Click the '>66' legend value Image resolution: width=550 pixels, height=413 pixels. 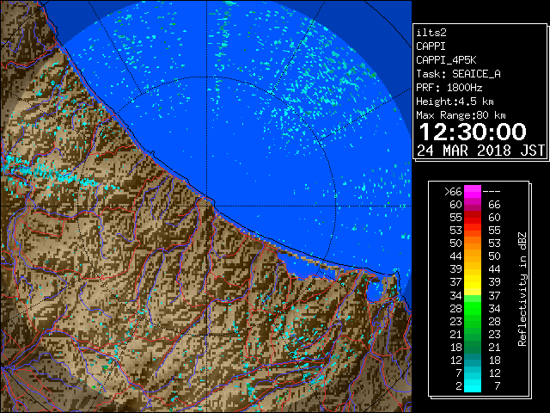[x=453, y=192]
